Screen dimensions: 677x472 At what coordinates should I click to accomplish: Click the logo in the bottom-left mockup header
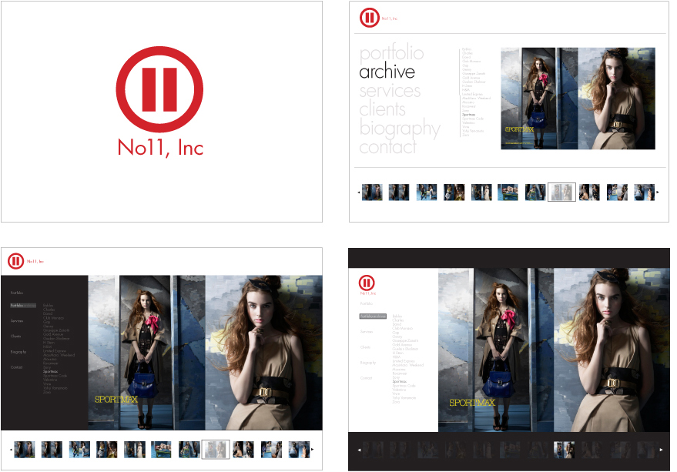pos(16,261)
